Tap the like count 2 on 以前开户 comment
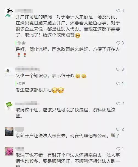 point(123,129)
